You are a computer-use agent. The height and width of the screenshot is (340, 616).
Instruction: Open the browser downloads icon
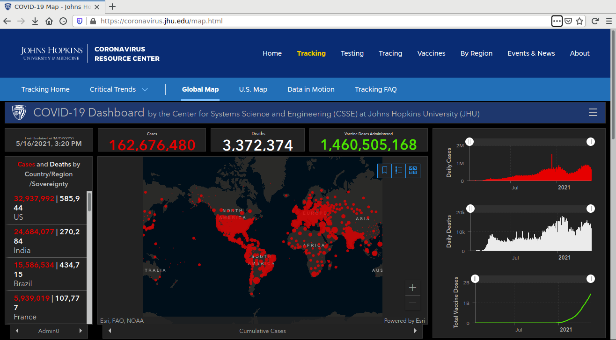(x=35, y=21)
